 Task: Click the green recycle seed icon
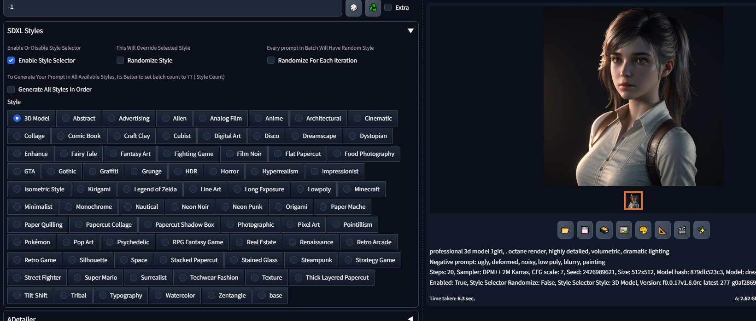pos(373,7)
